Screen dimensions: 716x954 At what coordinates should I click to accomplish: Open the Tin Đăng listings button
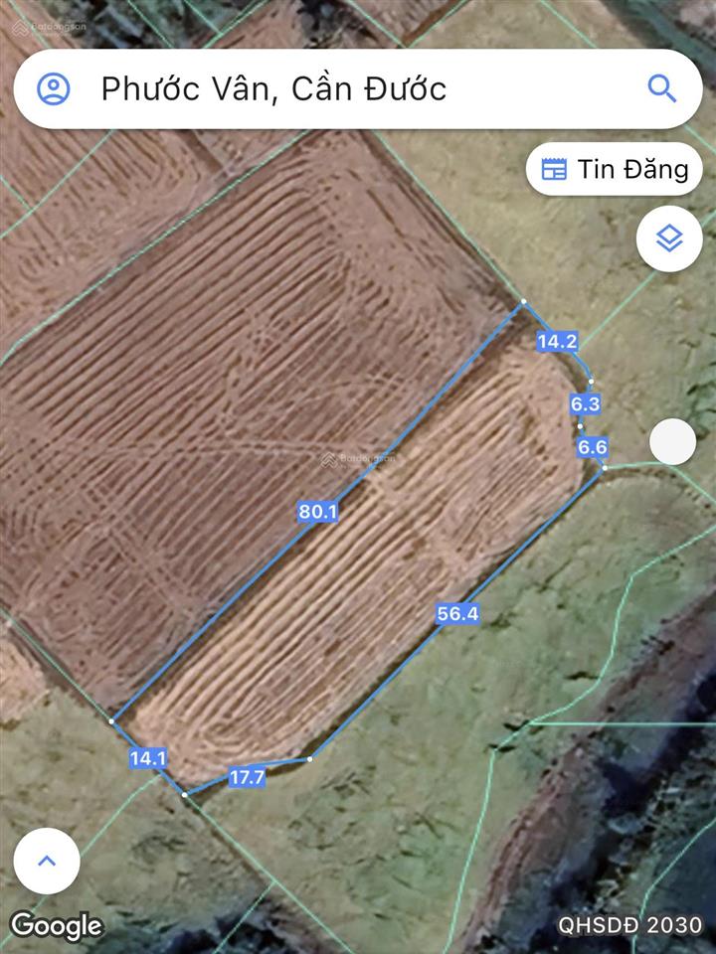tap(615, 169)
